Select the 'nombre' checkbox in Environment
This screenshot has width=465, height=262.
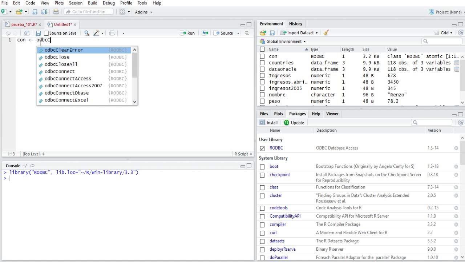point(262,95)
